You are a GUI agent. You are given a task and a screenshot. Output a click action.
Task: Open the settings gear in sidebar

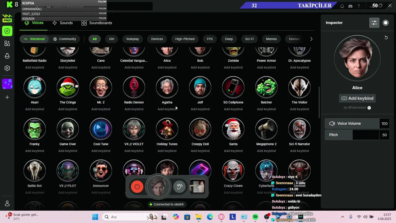point(7,68)
